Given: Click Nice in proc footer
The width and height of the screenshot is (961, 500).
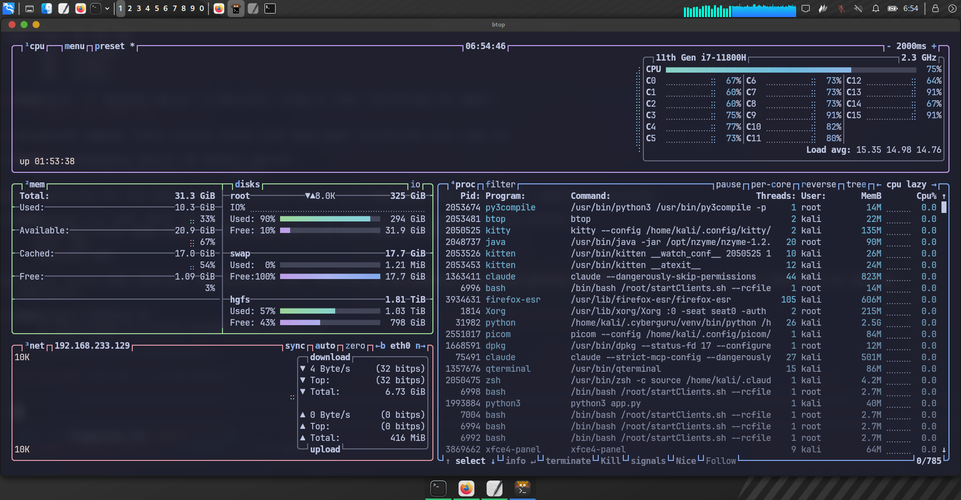Looking at the screenshot, I should click(x=686, y=461).
